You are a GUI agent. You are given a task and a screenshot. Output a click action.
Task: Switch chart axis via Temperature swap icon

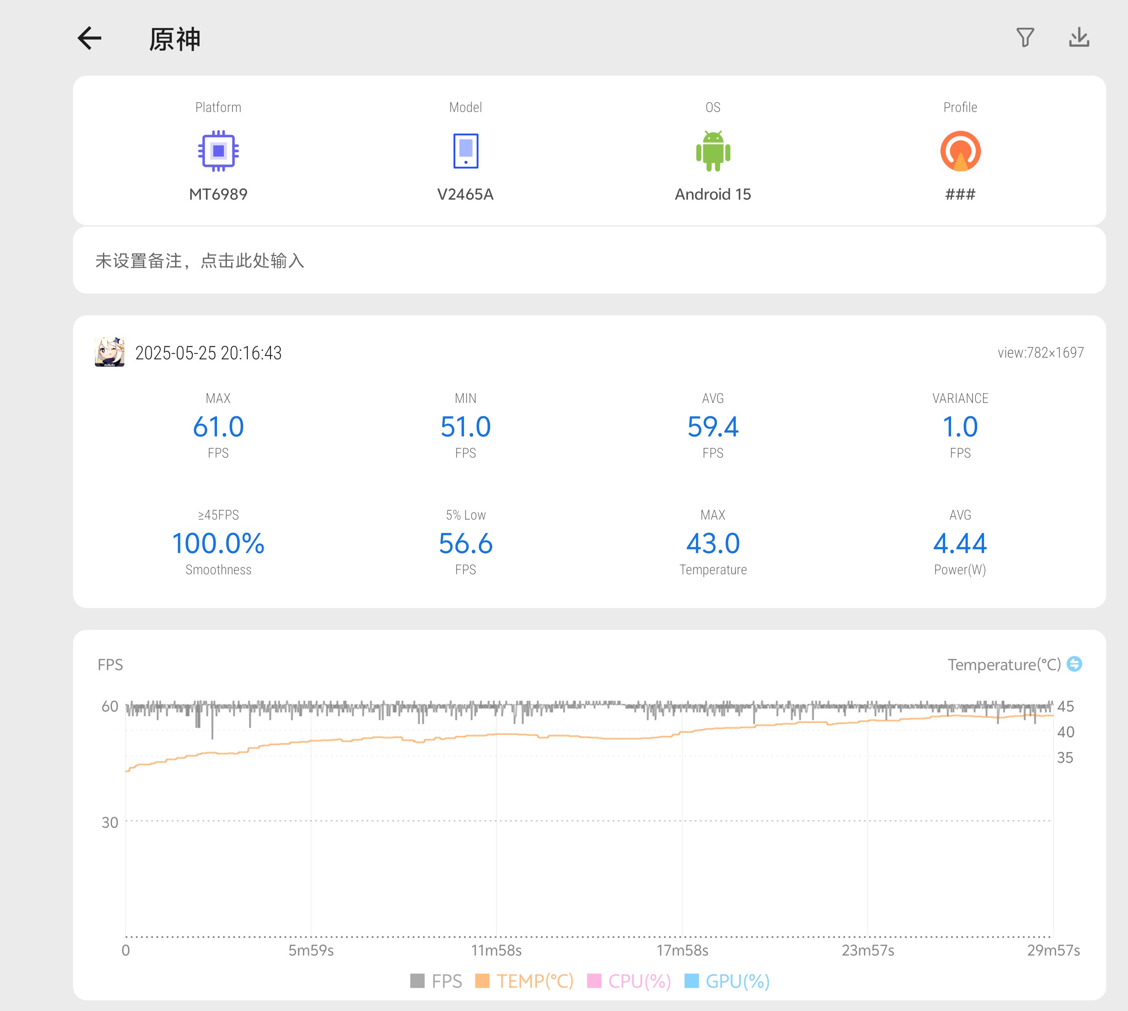click(x=1075, y=664)
